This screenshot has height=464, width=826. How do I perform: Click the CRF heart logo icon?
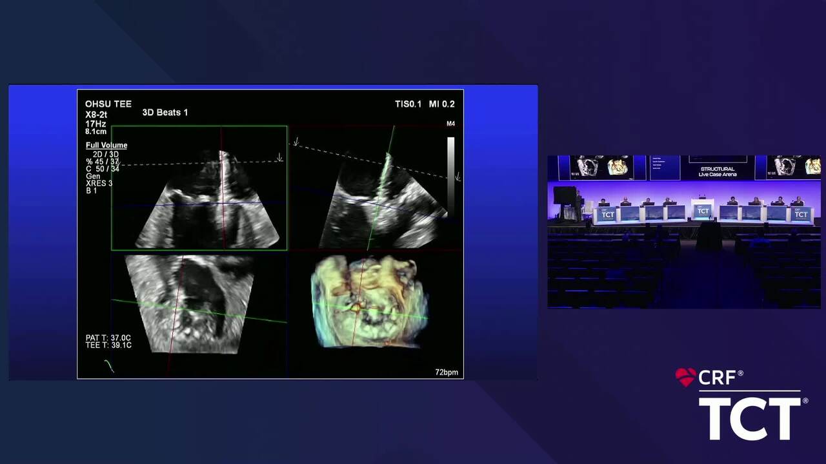(x=685, y=377)
